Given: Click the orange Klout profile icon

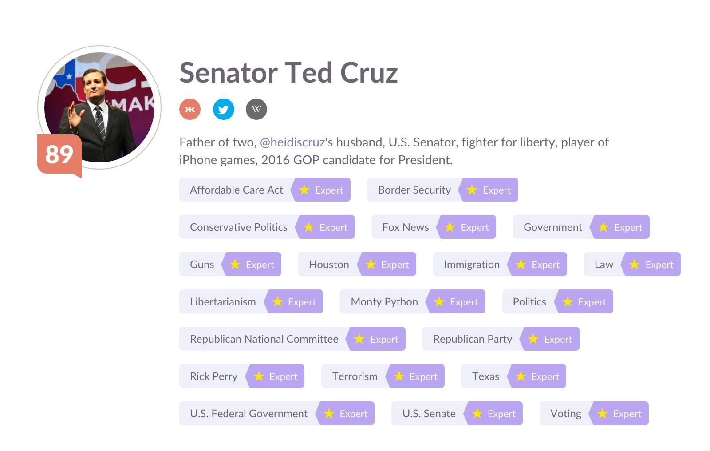Looking at the screenshot, I should [190, 109].
